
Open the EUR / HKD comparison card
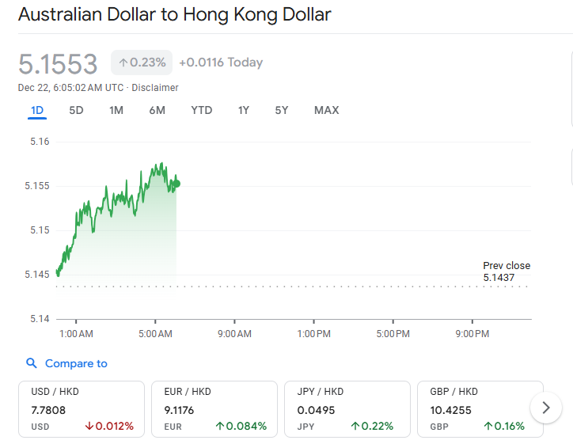[214, 408]
